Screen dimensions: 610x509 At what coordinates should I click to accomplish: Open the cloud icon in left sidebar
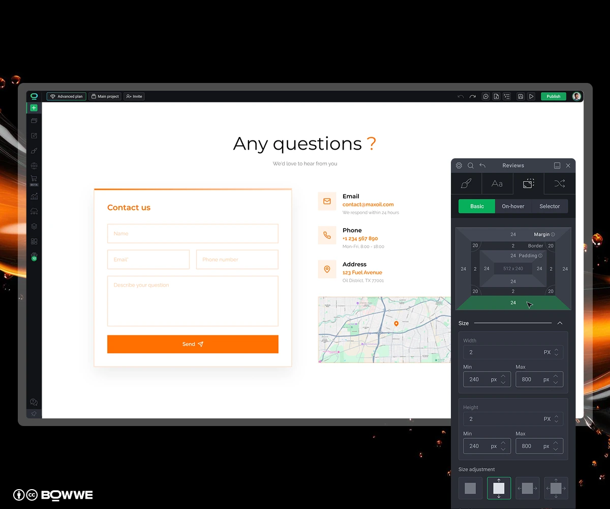tap(34, 211)
